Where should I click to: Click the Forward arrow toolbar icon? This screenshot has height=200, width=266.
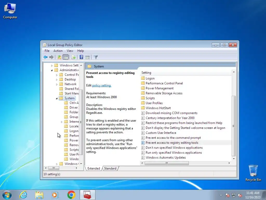pyautogui.click(x=51, y=57)
